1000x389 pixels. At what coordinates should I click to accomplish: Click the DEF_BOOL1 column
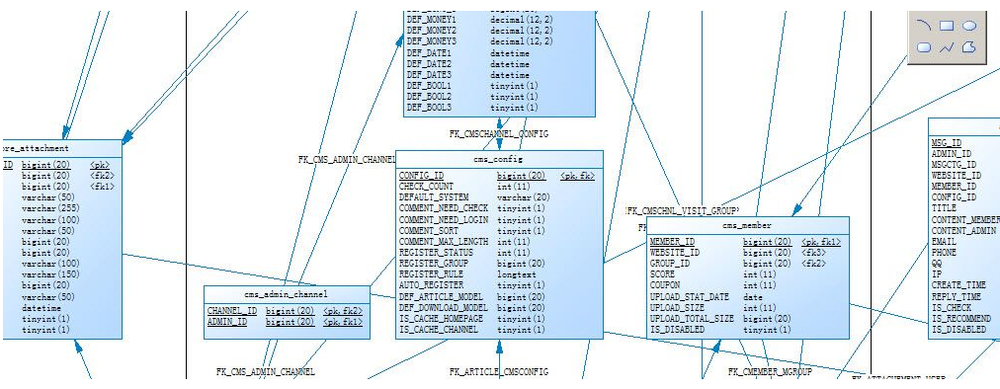(x=429, y=86)
